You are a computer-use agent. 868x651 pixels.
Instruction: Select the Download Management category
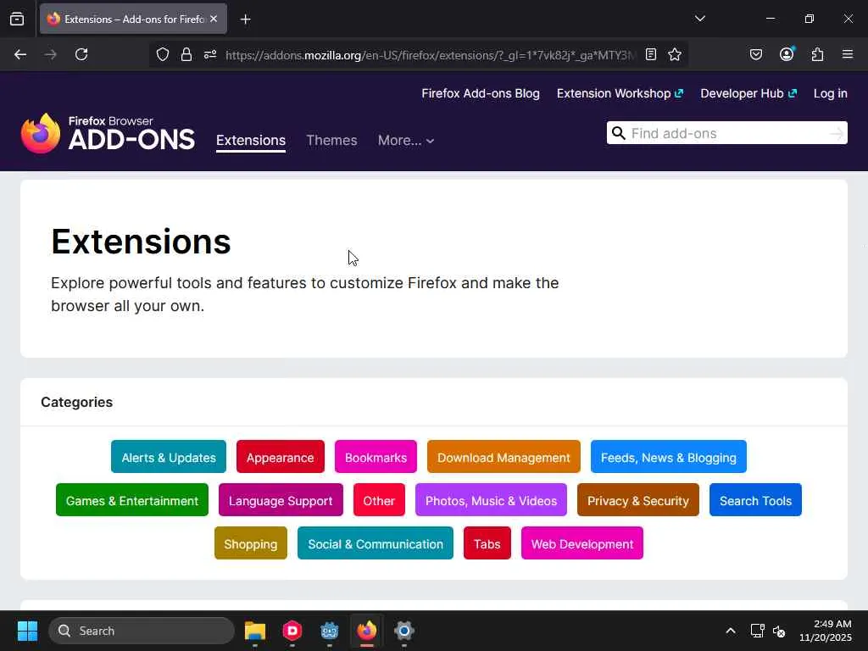click(504, 457)
